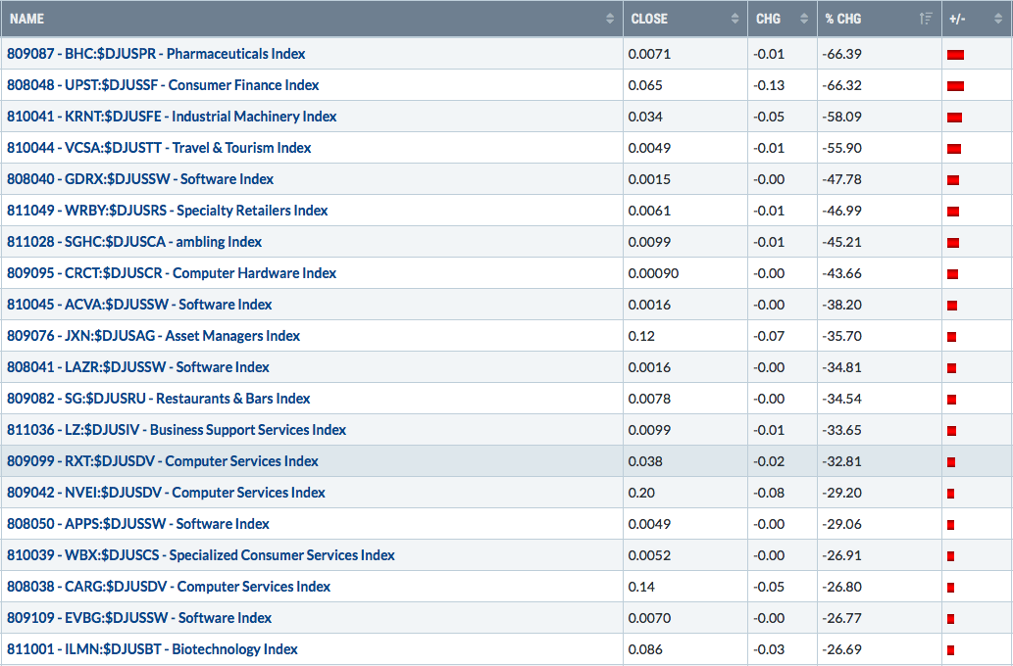The image size is (1013, 666).
Task: Select percent change -58.09
Action: click(x=841, y=117)
